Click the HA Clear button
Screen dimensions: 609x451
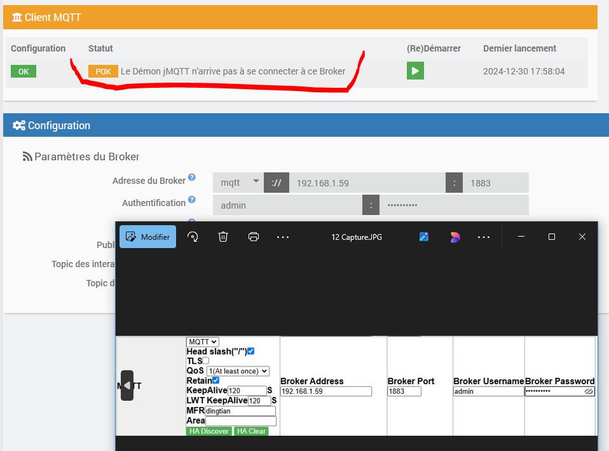click(x=251, y=431)
